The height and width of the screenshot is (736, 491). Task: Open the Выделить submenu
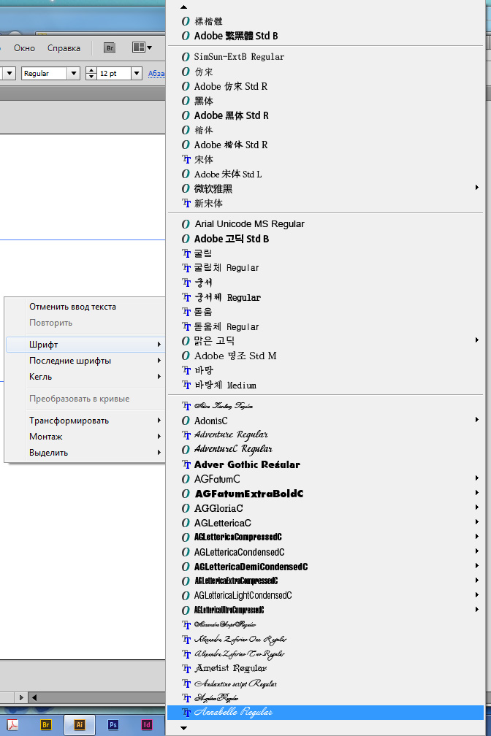coord(85,453)
